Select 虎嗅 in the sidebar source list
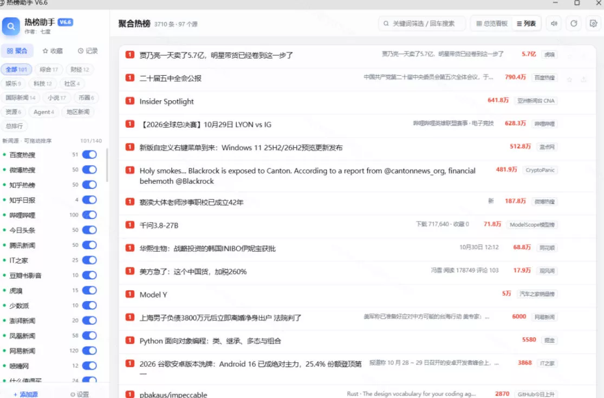604x398 pixels. point(16,291)
